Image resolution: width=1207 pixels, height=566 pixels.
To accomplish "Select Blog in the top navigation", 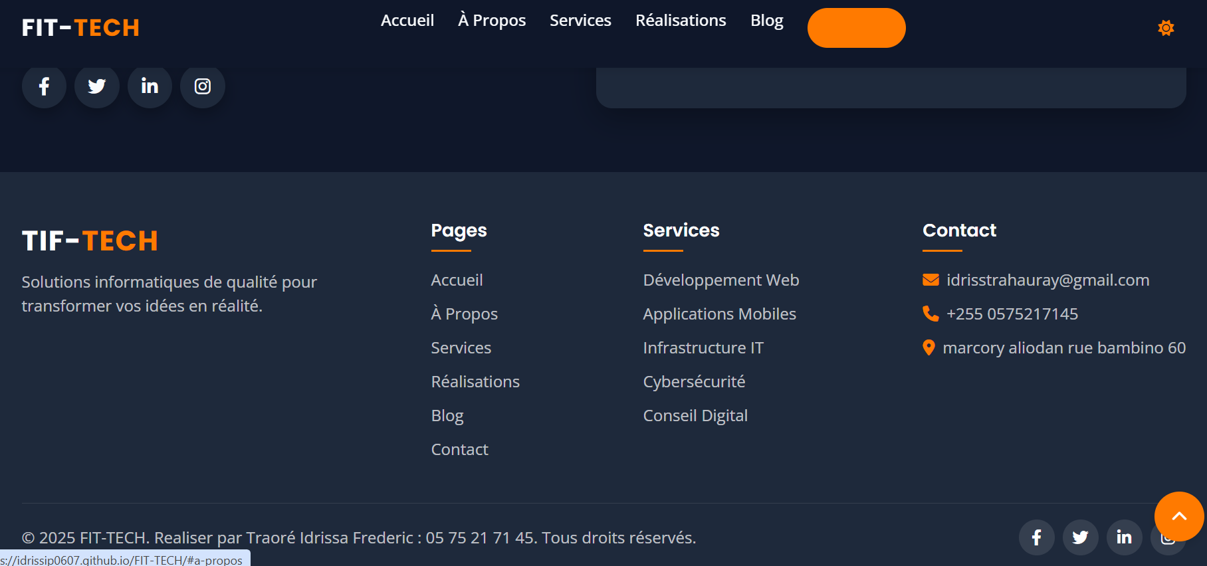I will (x=766, y=21).
